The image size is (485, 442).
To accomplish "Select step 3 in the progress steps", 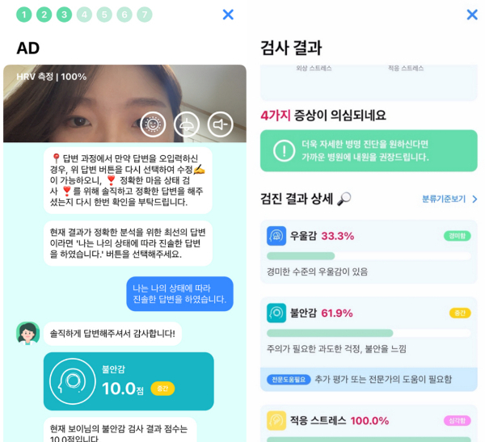I will point(64,15).
